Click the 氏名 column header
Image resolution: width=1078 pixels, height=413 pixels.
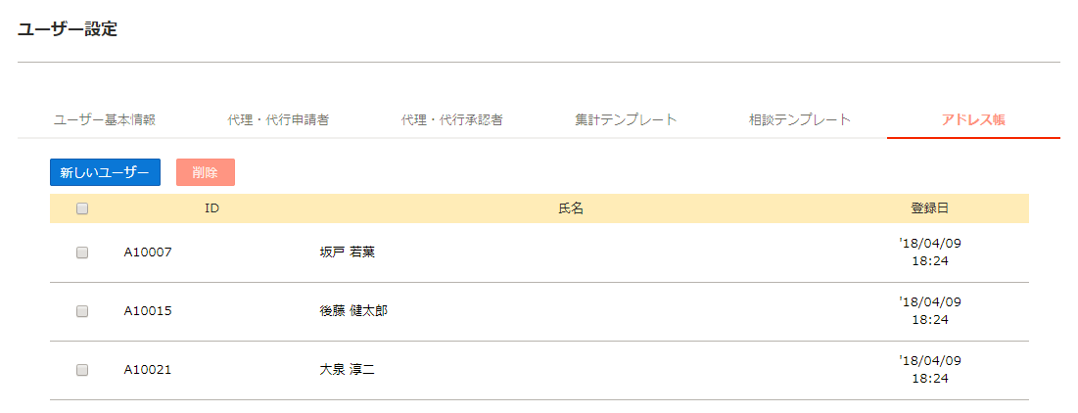571,208
